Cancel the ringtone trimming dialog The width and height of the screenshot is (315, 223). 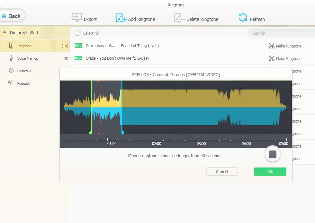(x=222, y=172)
